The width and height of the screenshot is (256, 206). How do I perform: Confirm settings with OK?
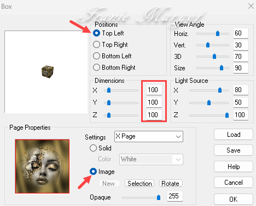tap(234, 199)
